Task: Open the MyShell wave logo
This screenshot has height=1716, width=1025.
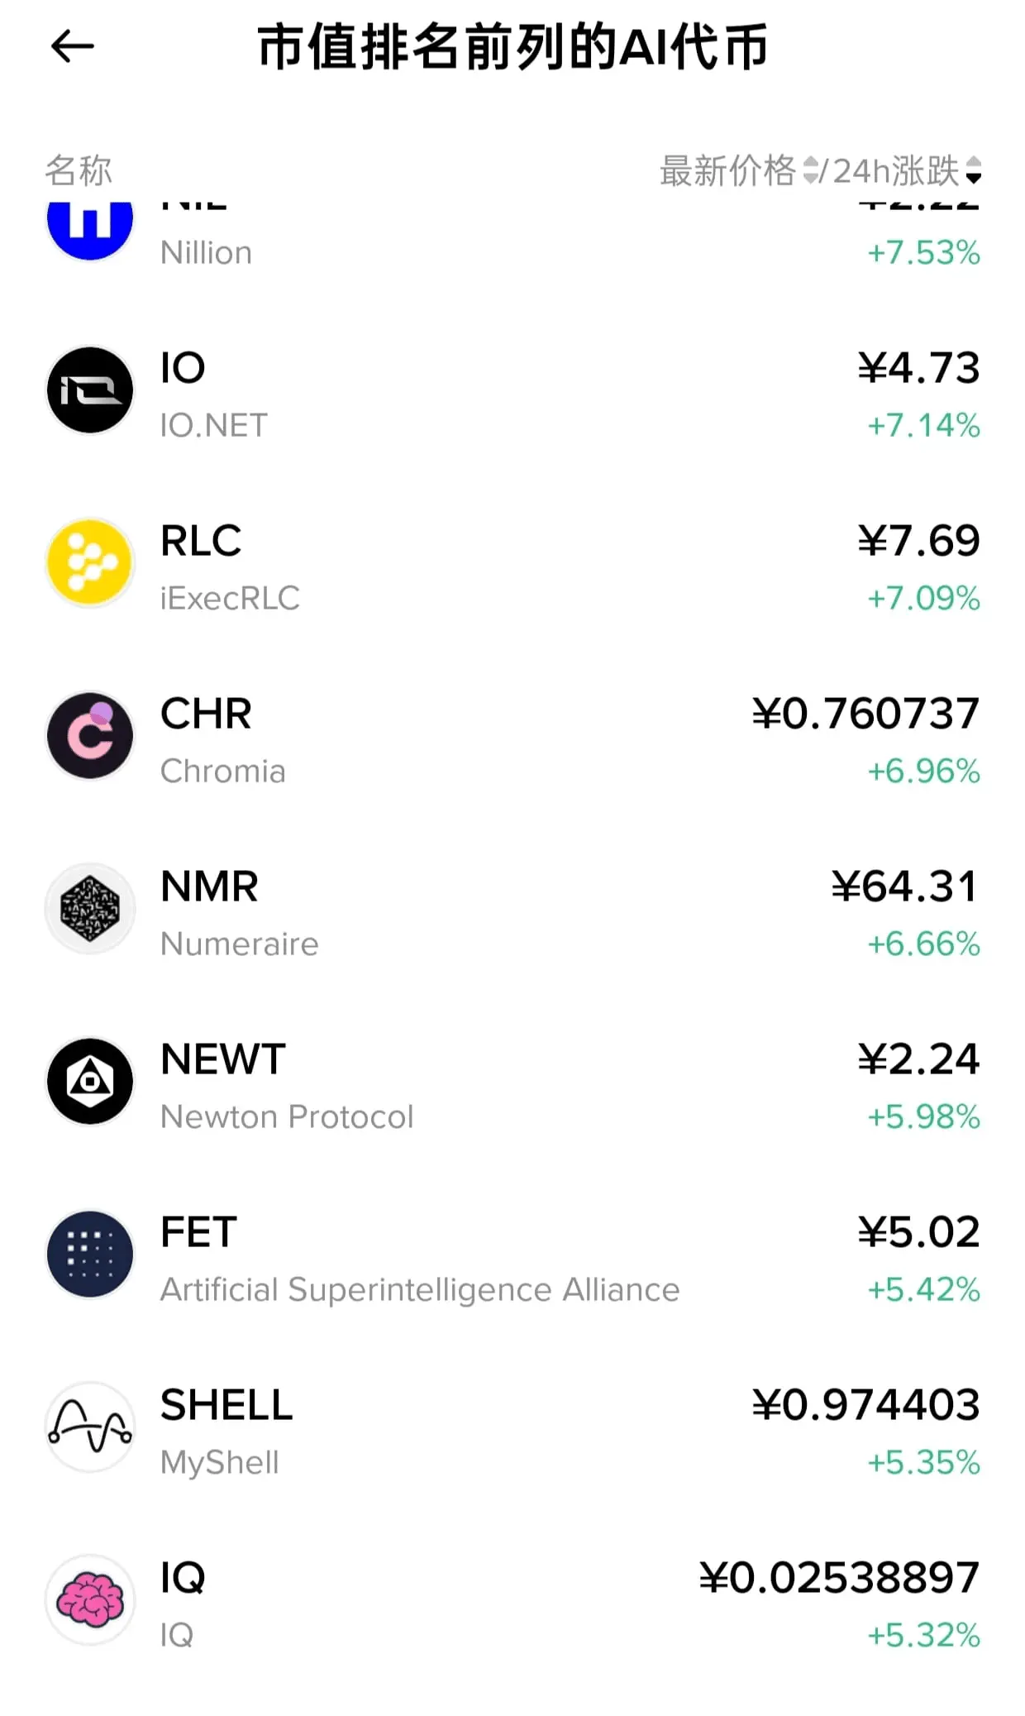Action: pyautogui.click(x=90, y=1427)
